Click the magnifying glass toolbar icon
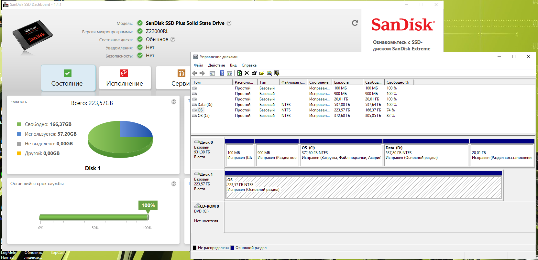Image resolution: width=538 pixels, height=260 pixels. 269,73
